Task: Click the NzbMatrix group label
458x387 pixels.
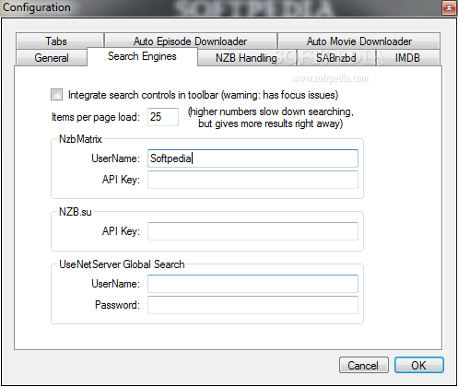Action: 80,139
